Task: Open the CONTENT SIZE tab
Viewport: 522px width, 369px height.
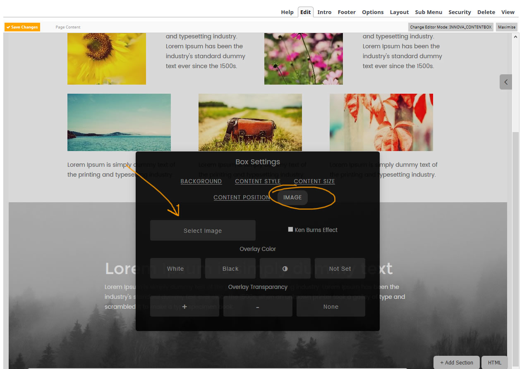Action: 314,181
